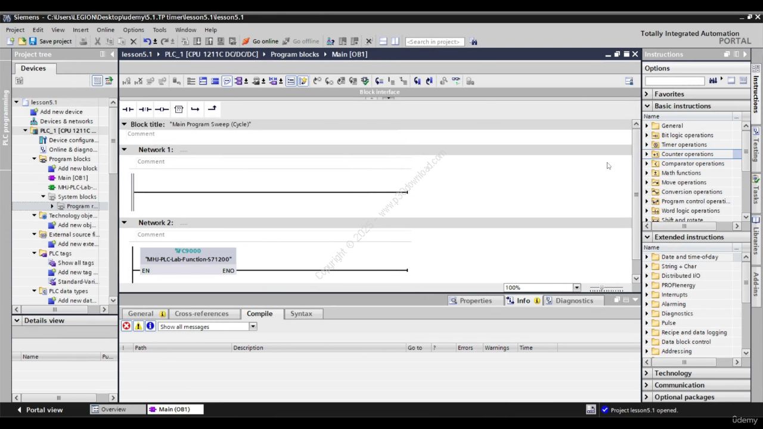763x429 pixels.
Task: Toggle the error messages filter
Action: tap(126, 326)
